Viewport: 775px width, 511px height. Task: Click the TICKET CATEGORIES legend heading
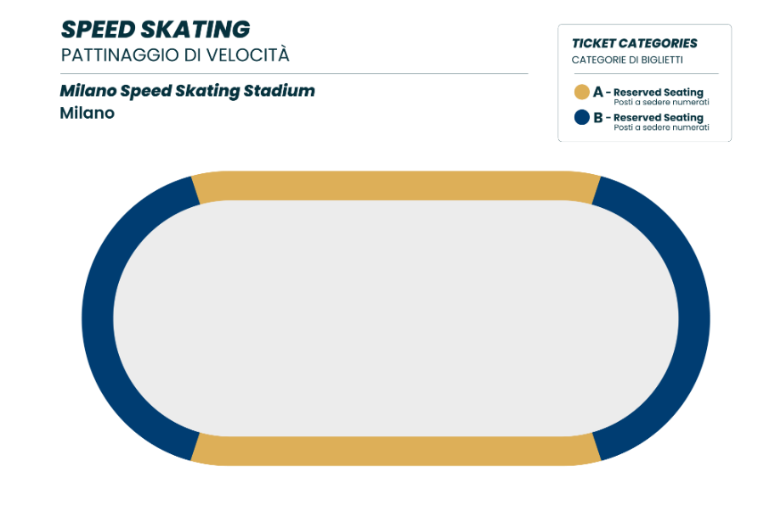pyautogui.click(x=635, y=43)
